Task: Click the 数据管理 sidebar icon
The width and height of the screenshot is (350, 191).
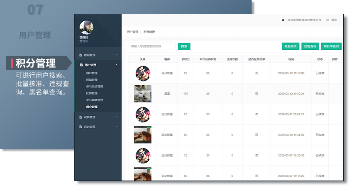Action: [x=81, y=55]
